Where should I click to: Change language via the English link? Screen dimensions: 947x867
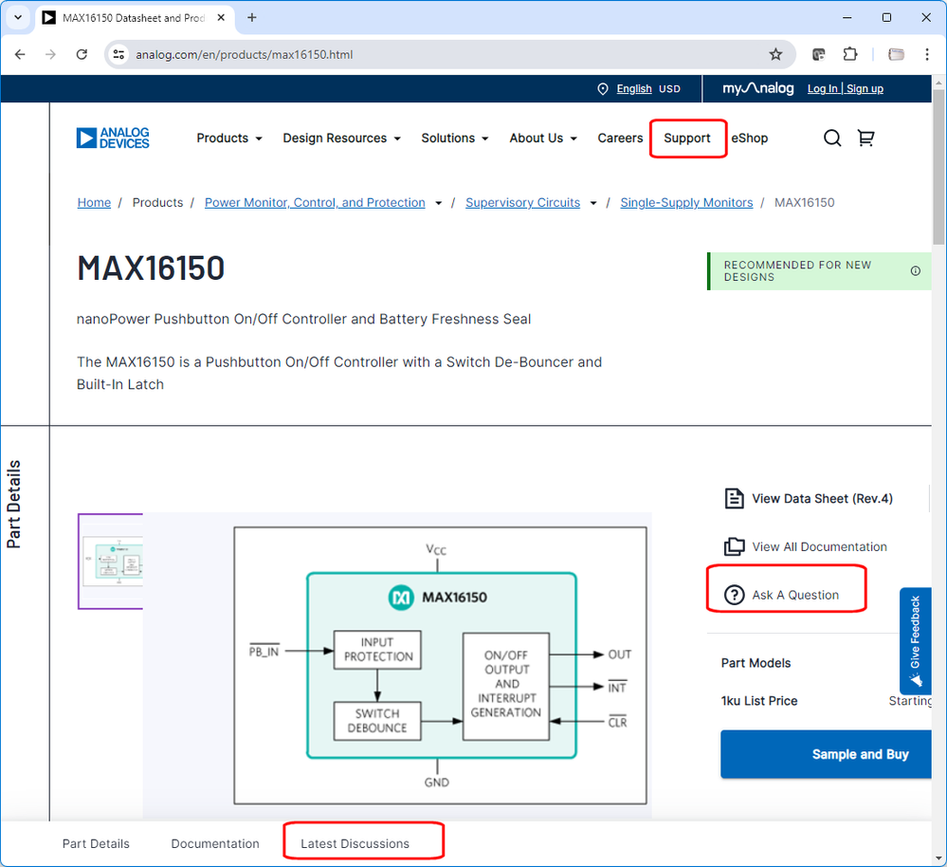point(633,89)
